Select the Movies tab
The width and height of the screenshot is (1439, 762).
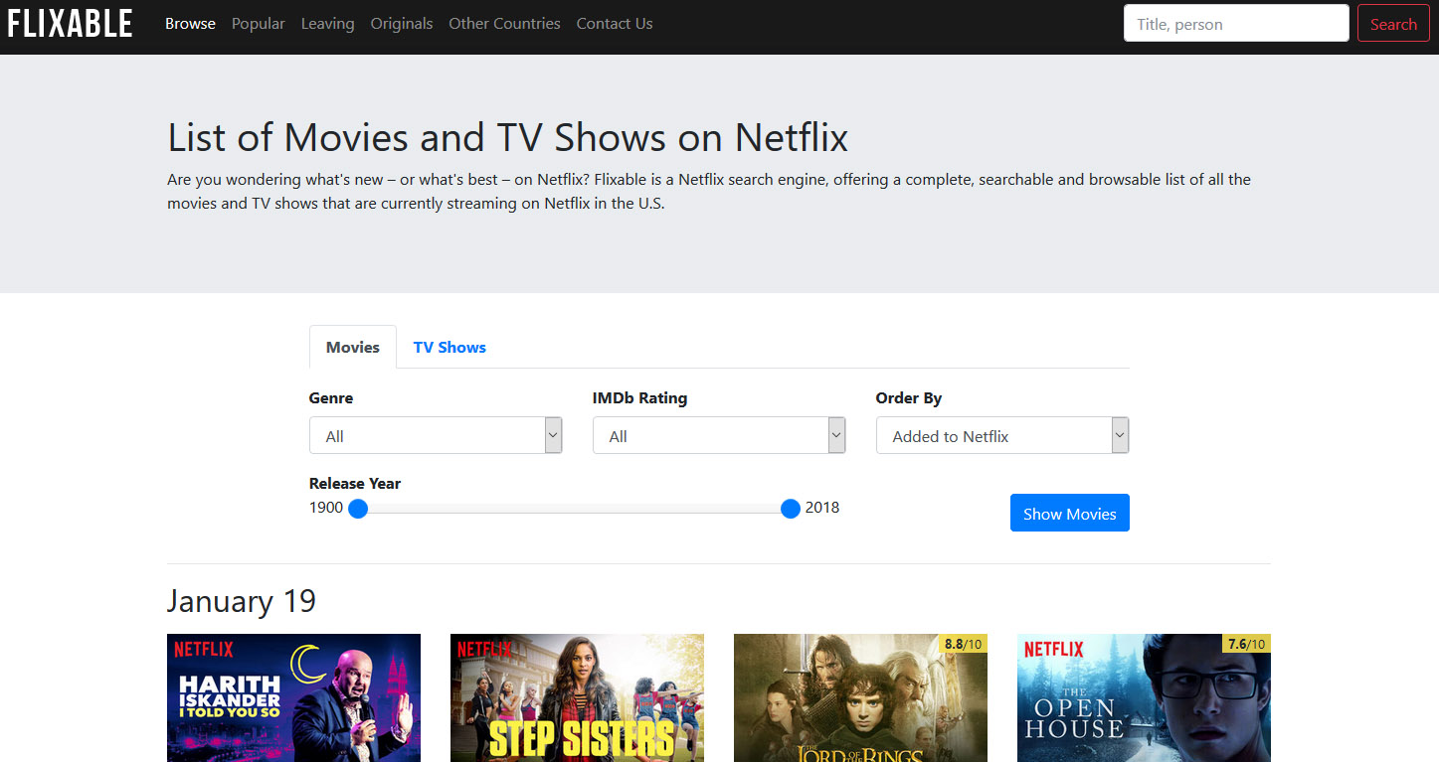click(x=352, y=347)
